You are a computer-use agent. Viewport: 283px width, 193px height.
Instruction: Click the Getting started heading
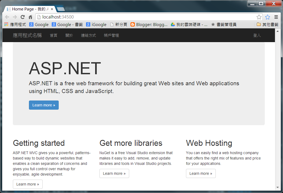click(39, 143)
